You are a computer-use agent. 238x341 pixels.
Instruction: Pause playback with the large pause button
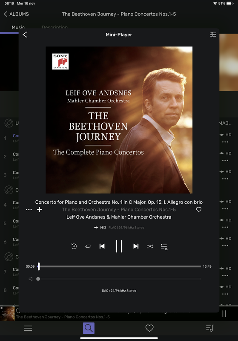[x=119, y=246]
